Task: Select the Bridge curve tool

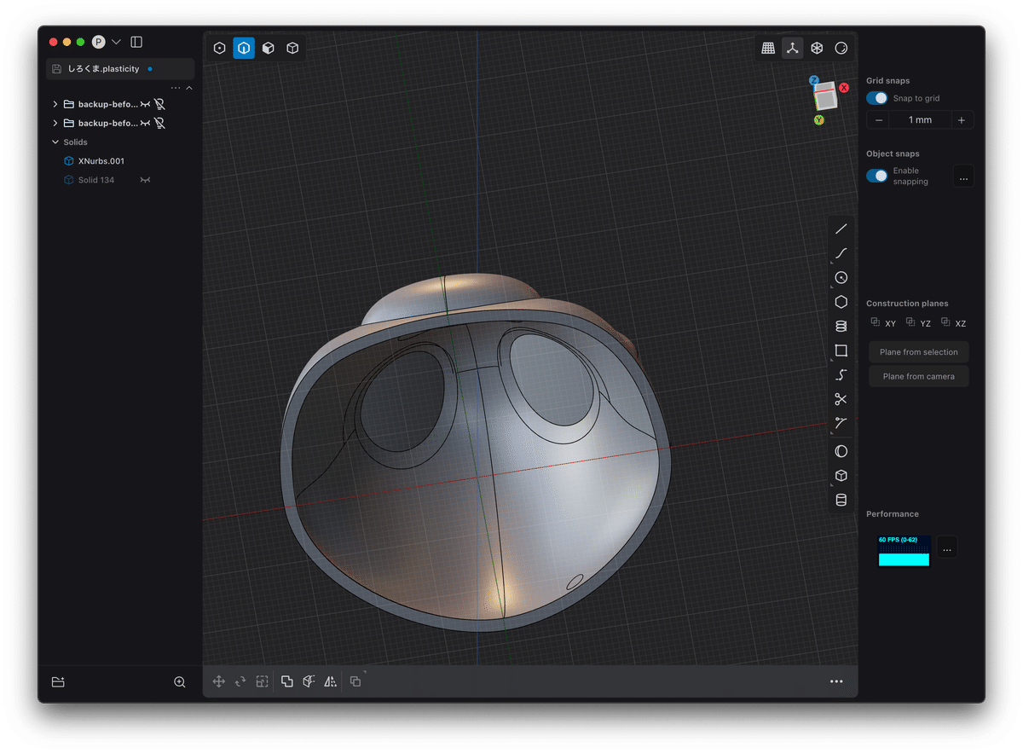Action: [x=841, y=374]
